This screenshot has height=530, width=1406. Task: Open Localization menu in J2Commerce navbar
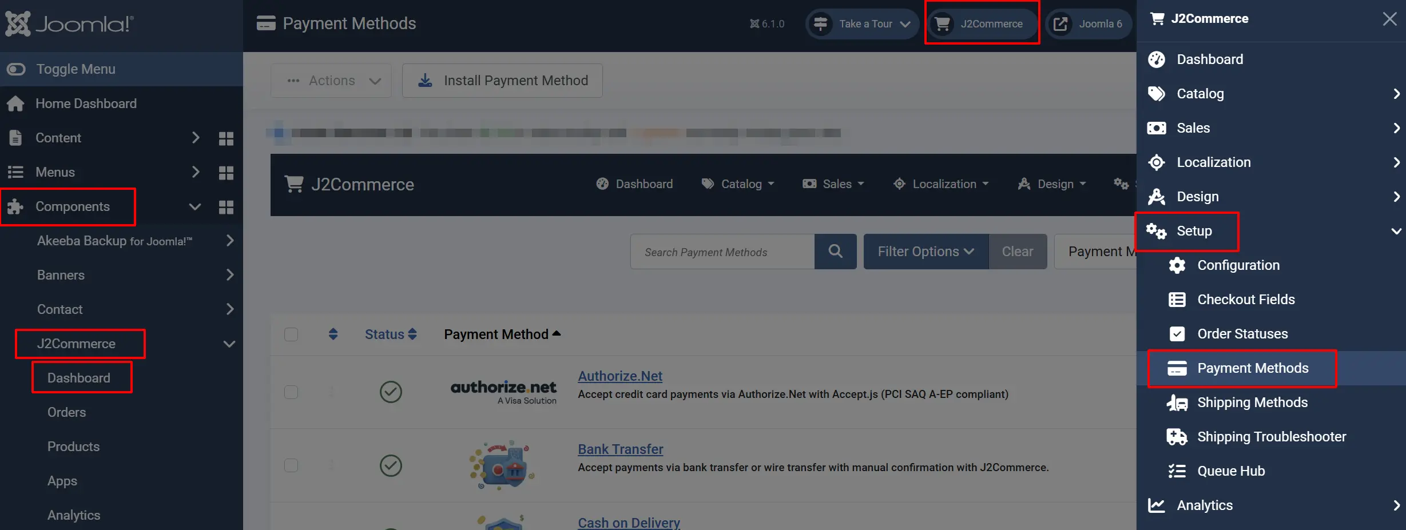941,184
